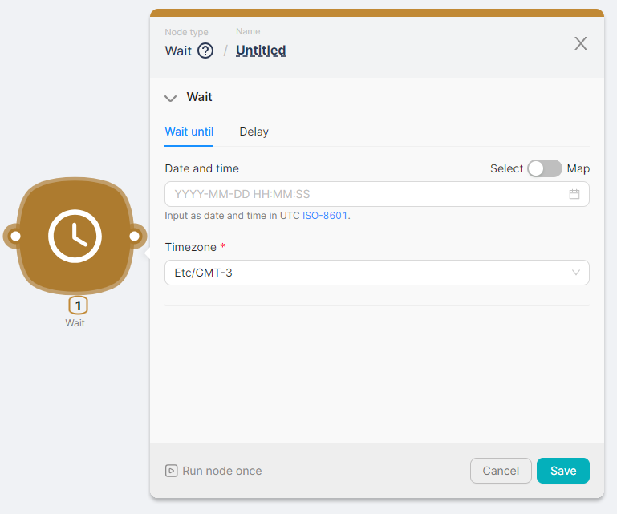This screenshot has height=514, width=617.
Task: Close the Wait node settings panel
Action: click(581, 43)
